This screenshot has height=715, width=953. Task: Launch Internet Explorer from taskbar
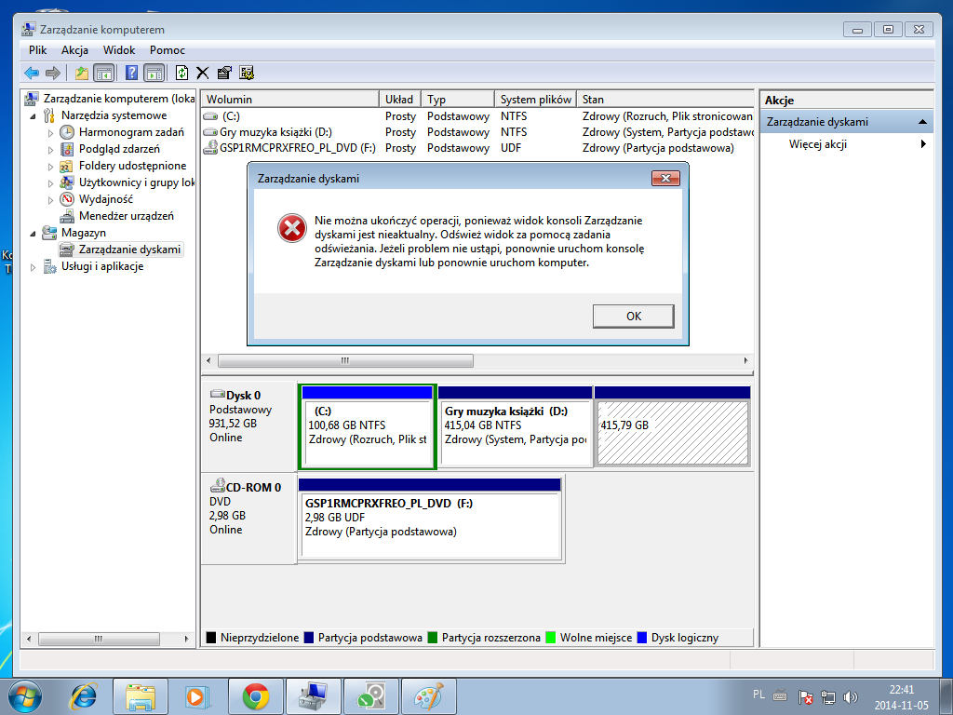(x=83, y=696)
